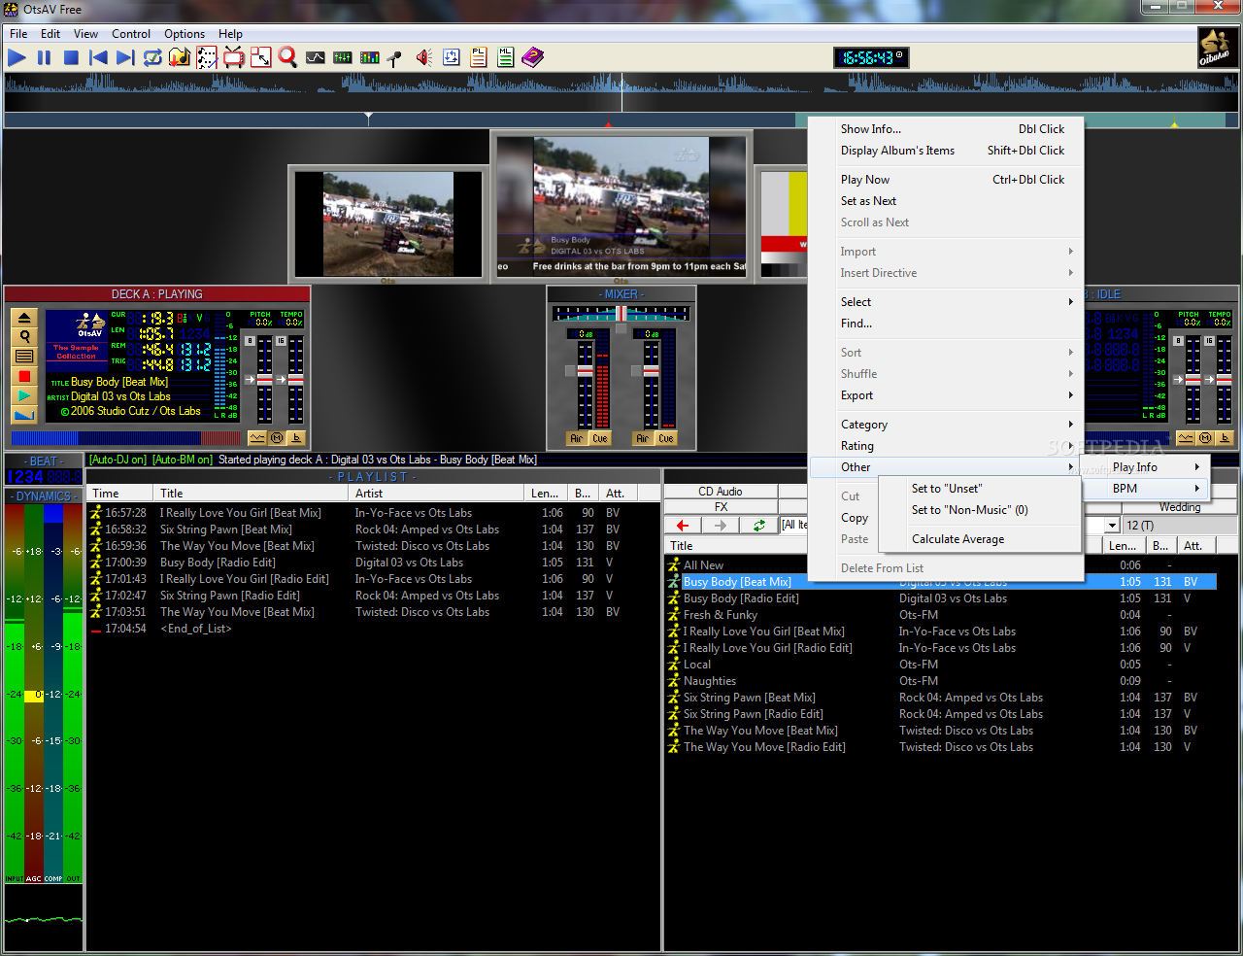Click the CD Audio button
Viewport: 1243px width, 956px height.
[x=721, y=492]
